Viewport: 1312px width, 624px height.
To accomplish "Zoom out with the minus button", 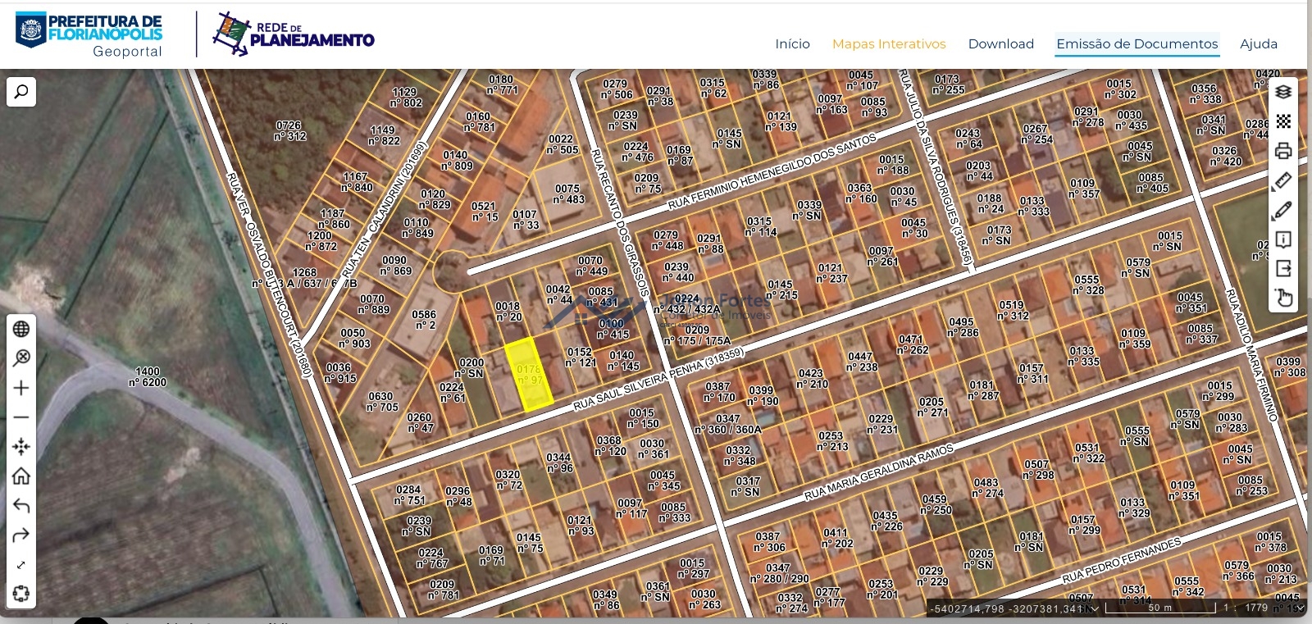I will (21, 417).
